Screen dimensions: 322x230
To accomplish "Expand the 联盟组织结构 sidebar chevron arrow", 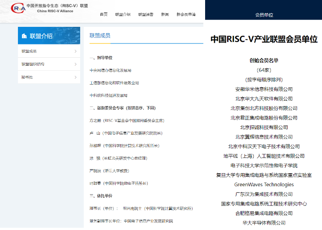I will [75, 64].
